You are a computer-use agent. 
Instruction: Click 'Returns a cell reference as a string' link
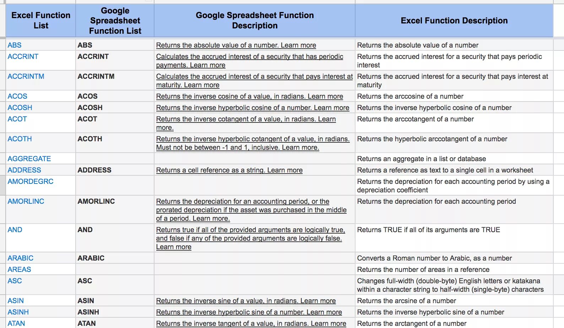tap(229, 170)
